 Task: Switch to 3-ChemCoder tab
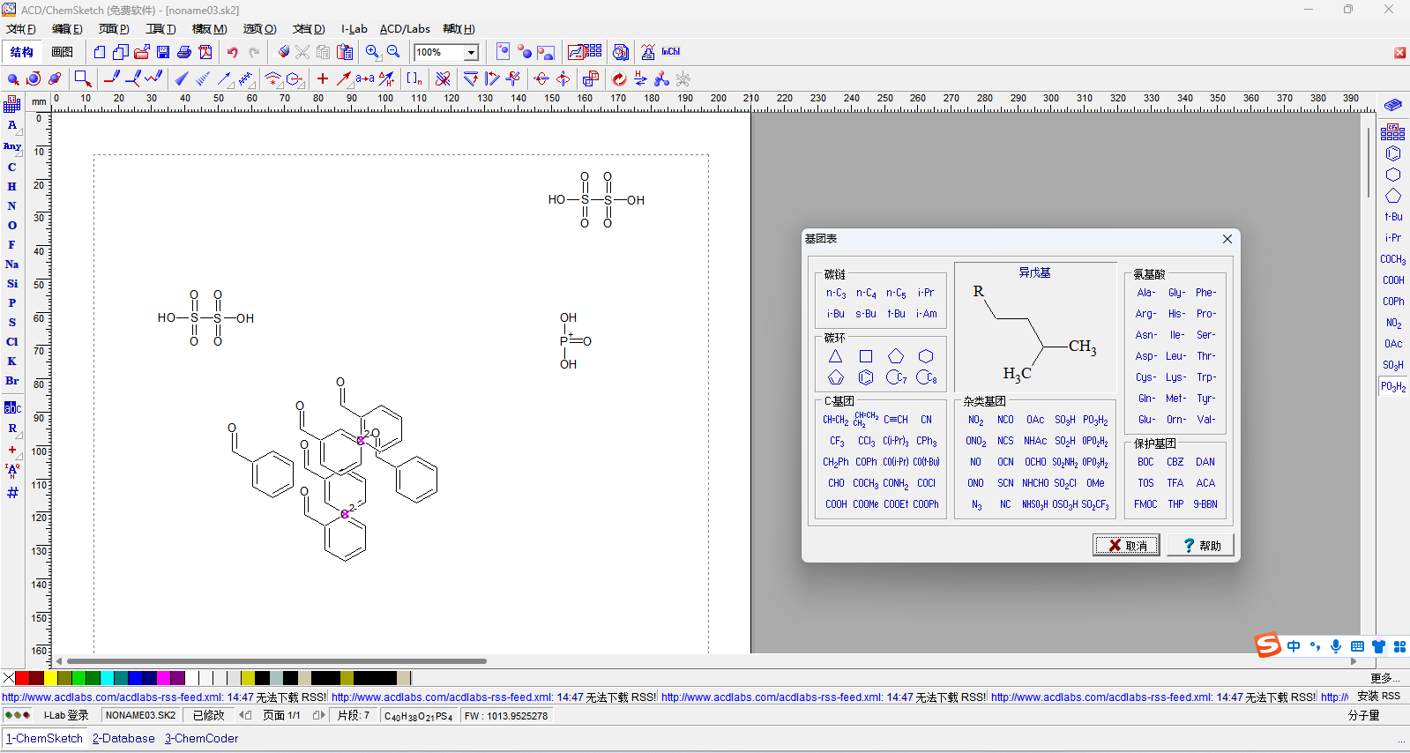[202, 739]
